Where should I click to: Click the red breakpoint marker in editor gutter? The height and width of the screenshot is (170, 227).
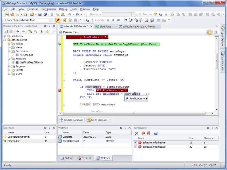60,90
